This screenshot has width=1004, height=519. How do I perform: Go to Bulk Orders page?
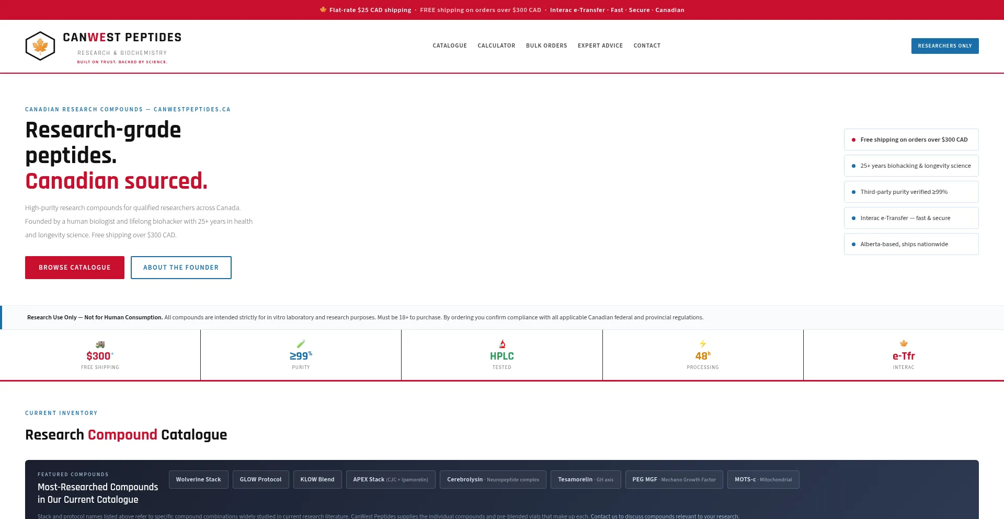point(546,46)
